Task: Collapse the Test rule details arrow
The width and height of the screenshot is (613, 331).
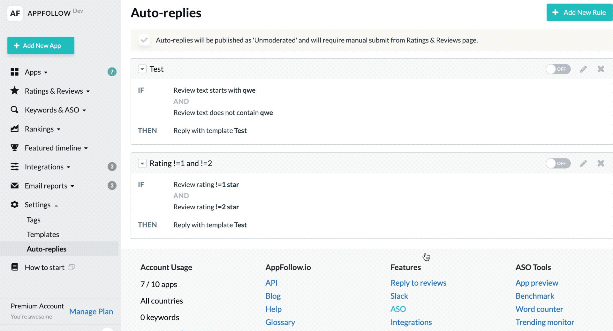Action: click(142, 69)
